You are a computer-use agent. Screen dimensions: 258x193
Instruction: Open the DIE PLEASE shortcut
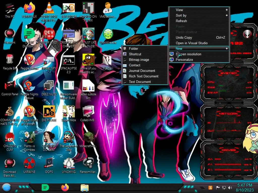pyautogui.click(x=49, y=114)
